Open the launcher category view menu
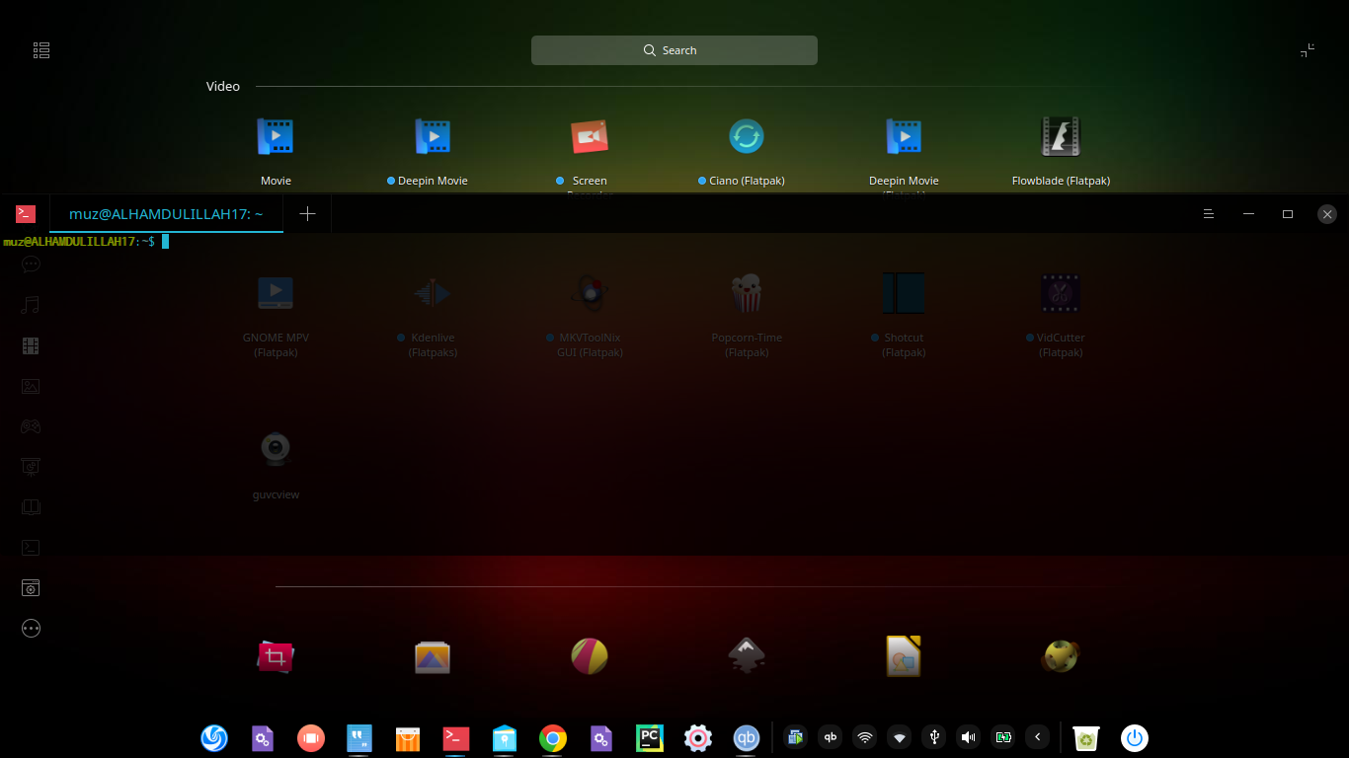This screenshot has width=1349, height=758. coord(40,49)
